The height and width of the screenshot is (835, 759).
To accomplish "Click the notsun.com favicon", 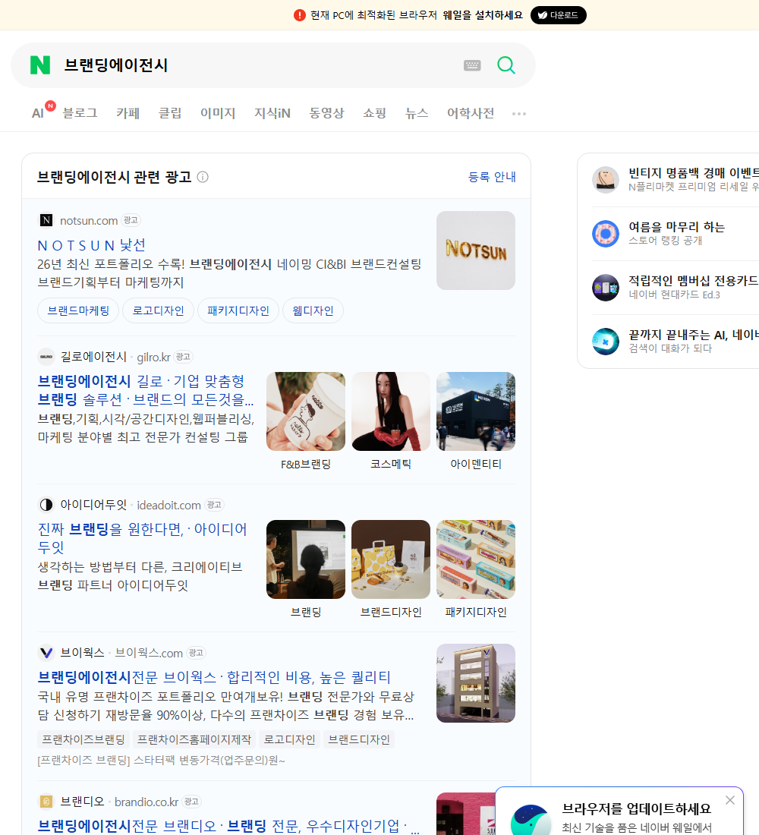I will point(46,220).
